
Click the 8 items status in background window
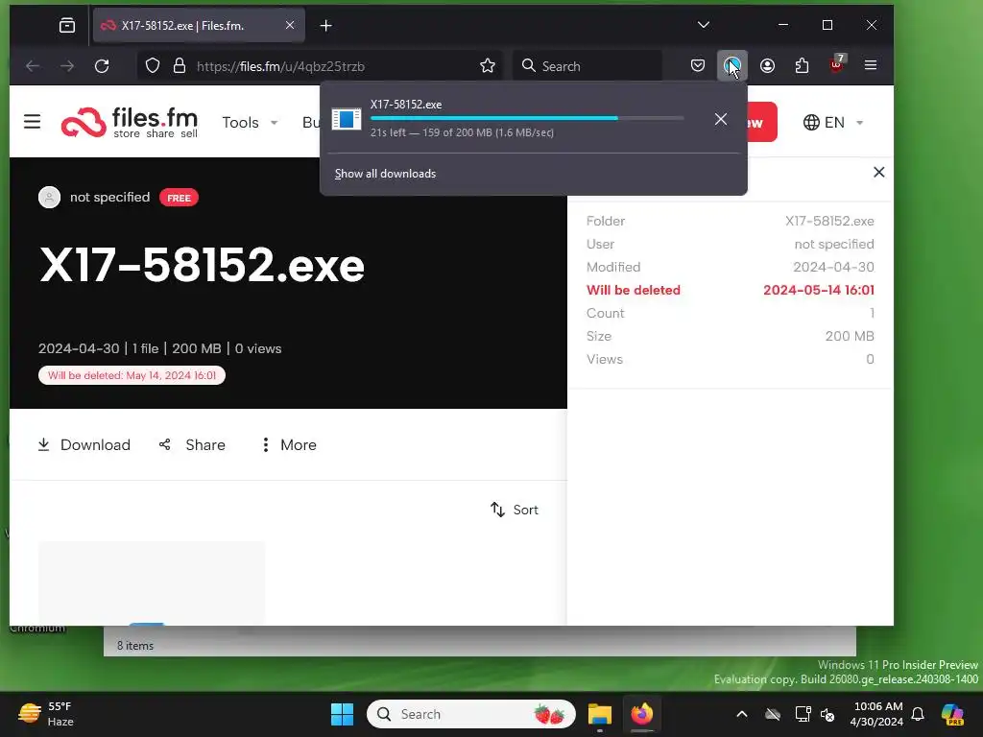pyautogui.click(x=135, y=646)
